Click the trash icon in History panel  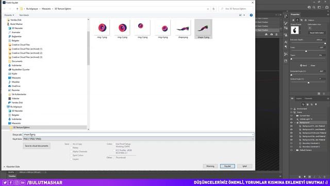point(276,35)
